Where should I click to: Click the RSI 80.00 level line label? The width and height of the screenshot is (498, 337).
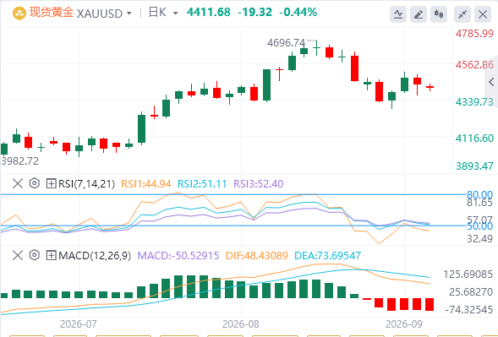click(479, 194)
